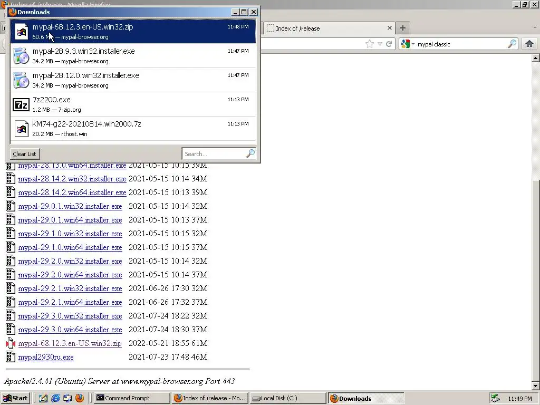Click file icon of mypal-68.12.3 zip download

(21, 32)
